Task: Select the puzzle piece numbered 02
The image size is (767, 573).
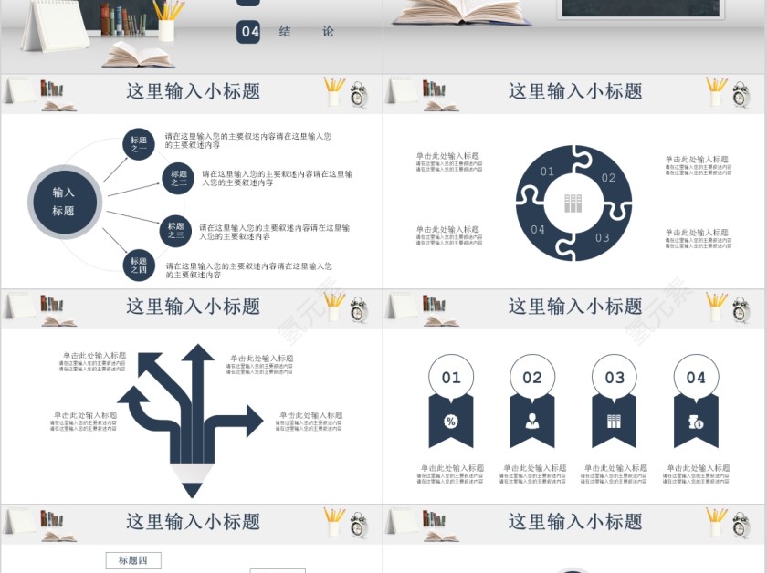Action: tap(608, 178)
